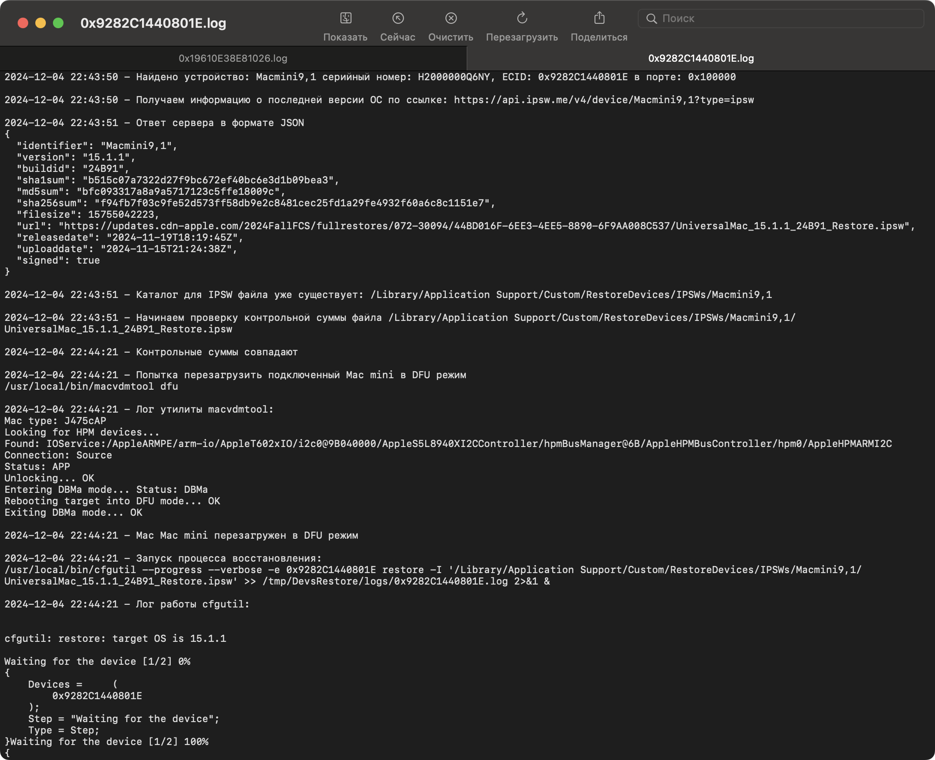Screen dimensions: 935x760
Task: Click the line Type = Step;
Action: coord(64,730)
